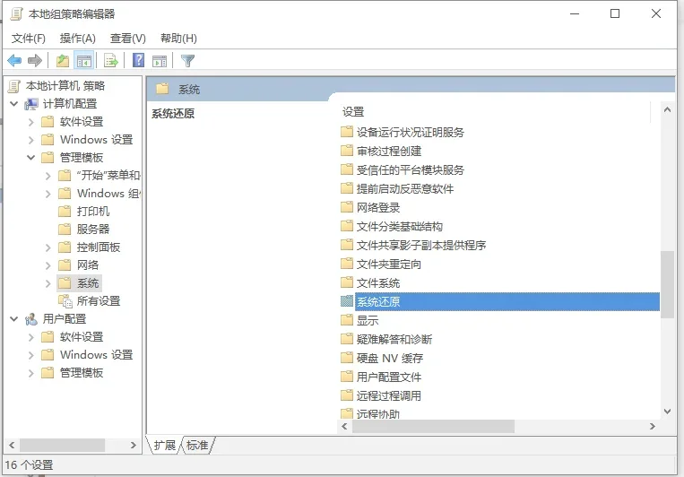684x477 pixels.
Task: Click the Export List toolbar icon
Action: point(111,61)
